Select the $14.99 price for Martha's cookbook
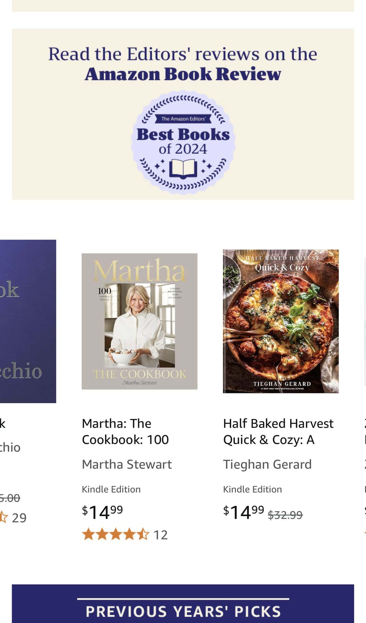 click(x=102, y=512)
